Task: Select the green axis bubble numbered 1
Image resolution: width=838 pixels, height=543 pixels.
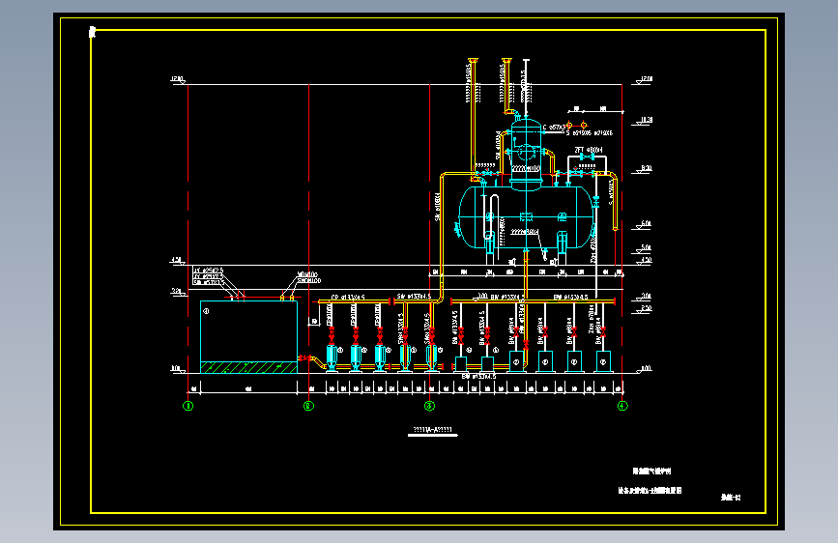Action: (188, 406)
